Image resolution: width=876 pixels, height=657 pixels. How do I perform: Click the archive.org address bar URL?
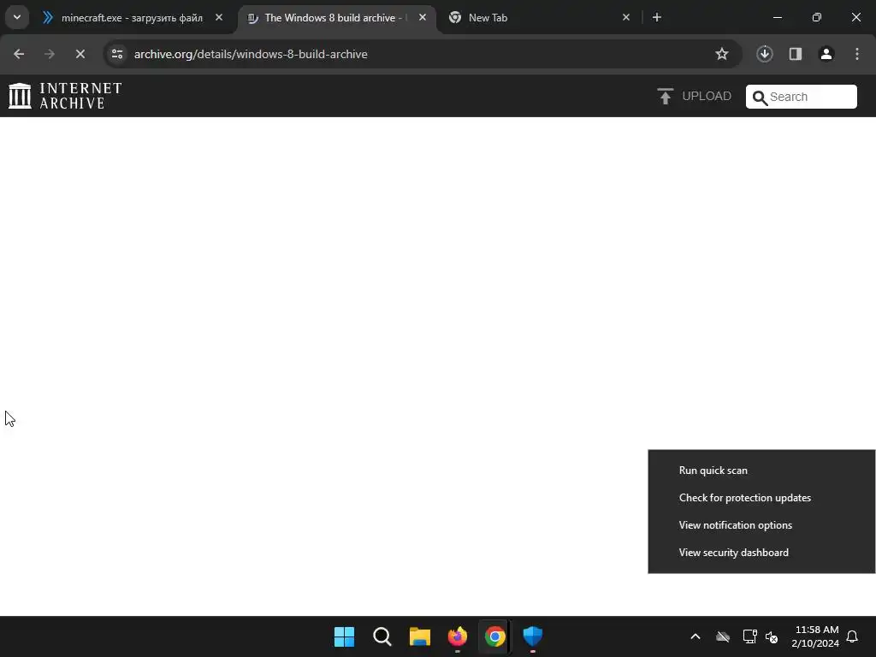click(251, 54)
